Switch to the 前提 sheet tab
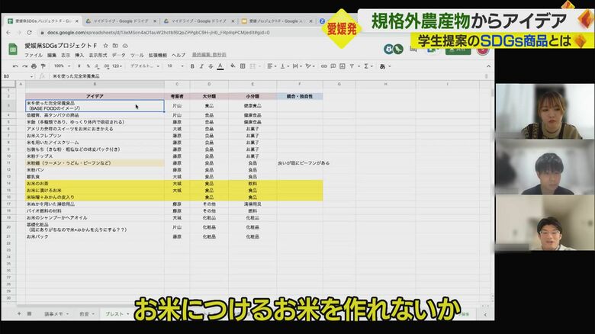 pyautogui.click(x=85, y=314)
